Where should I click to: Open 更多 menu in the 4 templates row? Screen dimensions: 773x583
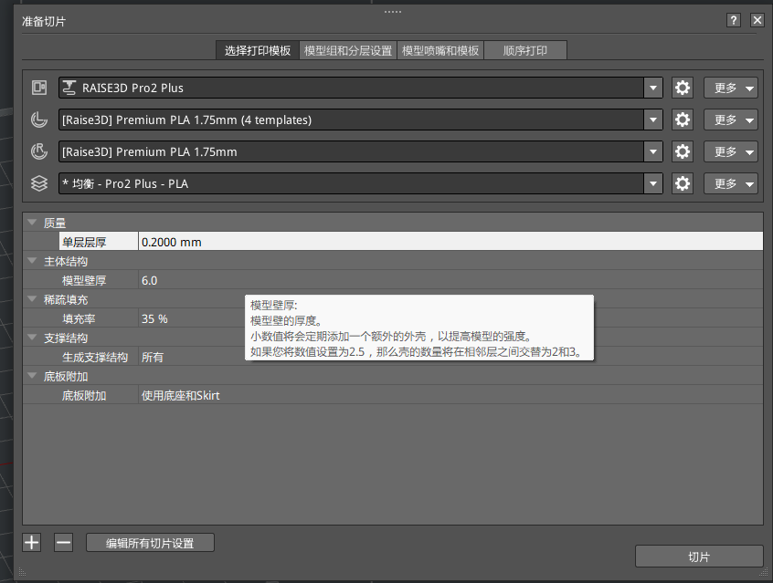[x=731, y=120]
